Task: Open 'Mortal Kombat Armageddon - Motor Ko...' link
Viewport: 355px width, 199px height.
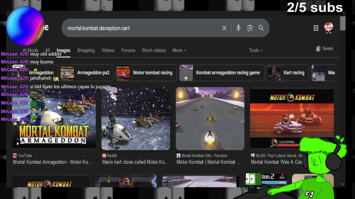Action: 52,162
